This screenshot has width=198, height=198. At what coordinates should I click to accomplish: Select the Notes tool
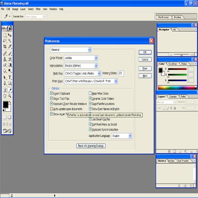coord(5,90)
